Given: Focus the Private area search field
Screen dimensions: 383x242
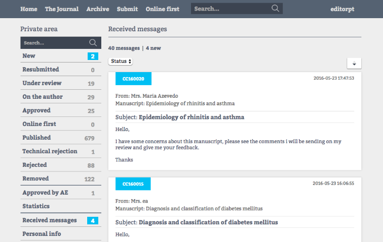Looking at the screenshot, I should pyautogui.click(x=54, y=43).
